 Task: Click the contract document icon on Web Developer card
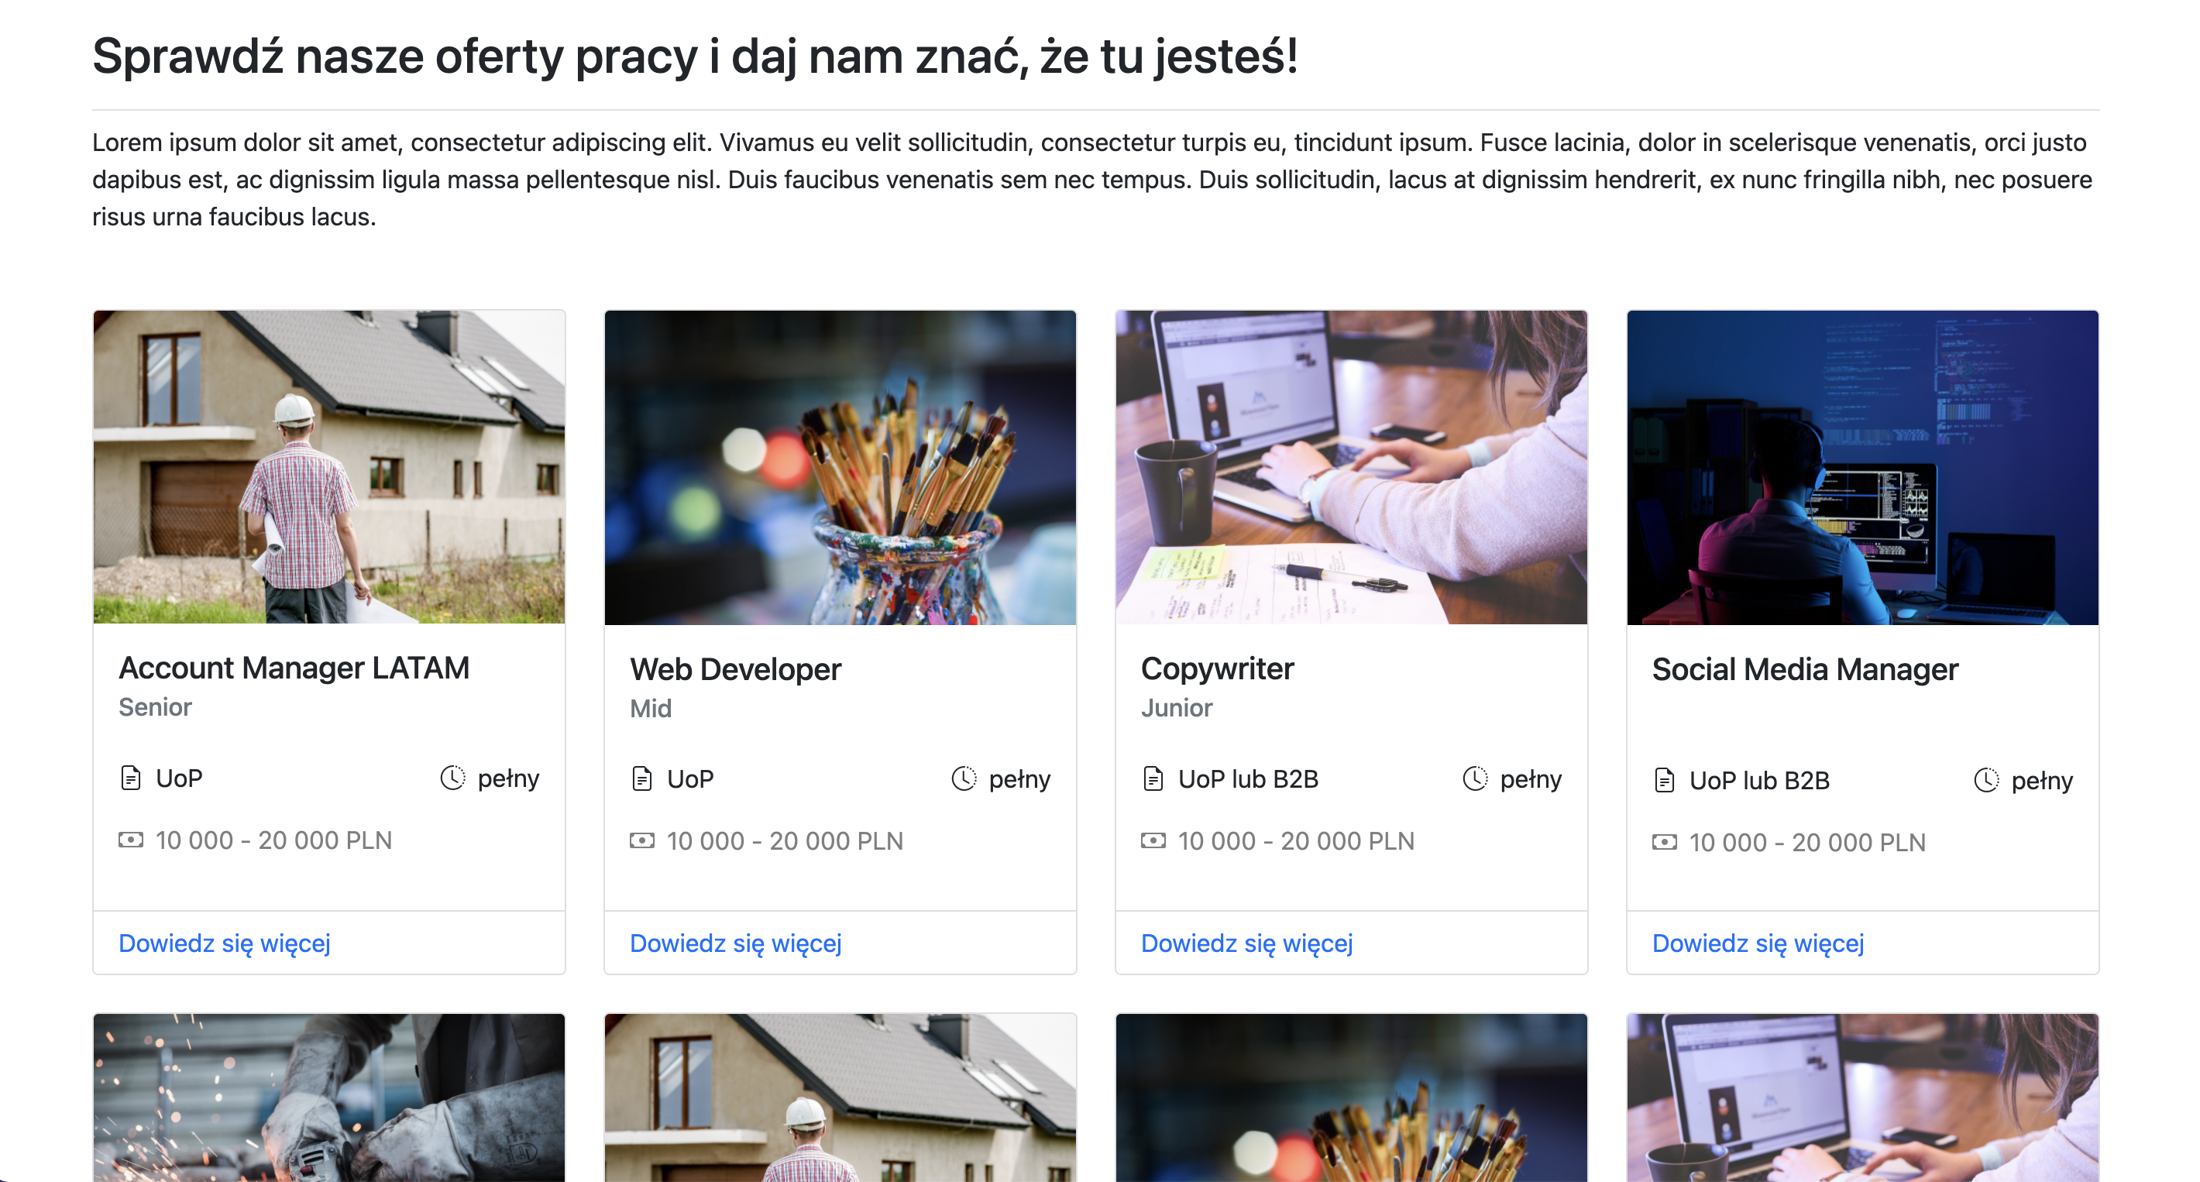click(642, 779)
